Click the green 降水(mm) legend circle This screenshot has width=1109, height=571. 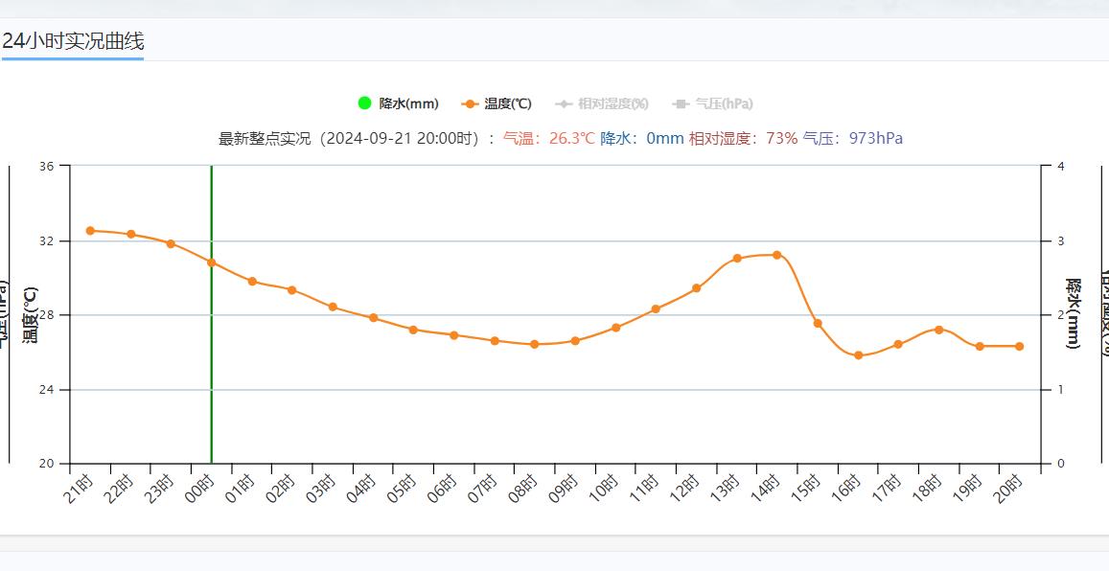[364, 103]
